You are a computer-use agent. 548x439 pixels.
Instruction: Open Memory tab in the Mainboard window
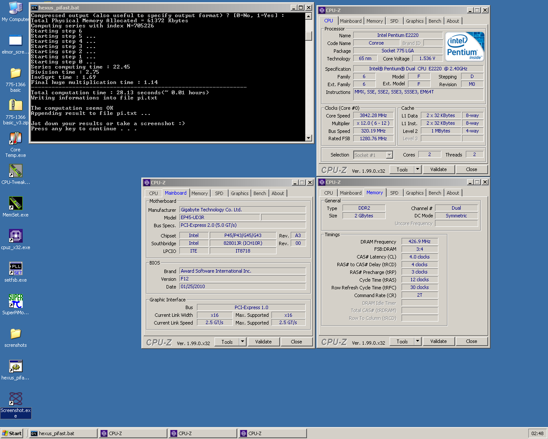pyautogui.click(x=200, y=193)
